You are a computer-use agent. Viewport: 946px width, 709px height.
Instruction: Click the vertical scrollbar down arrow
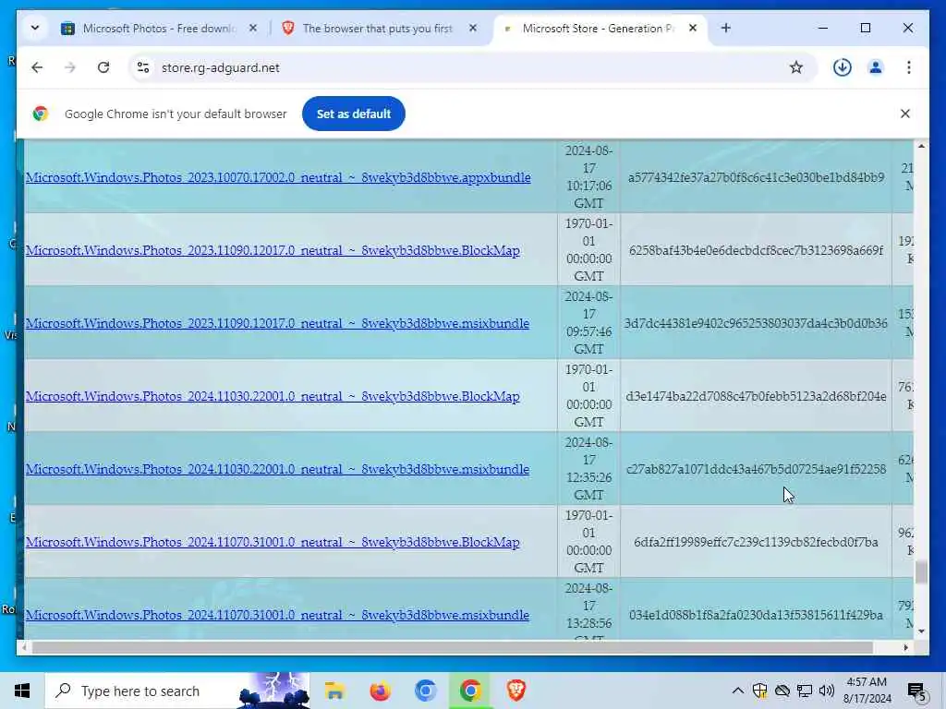[x=921, y=631]
